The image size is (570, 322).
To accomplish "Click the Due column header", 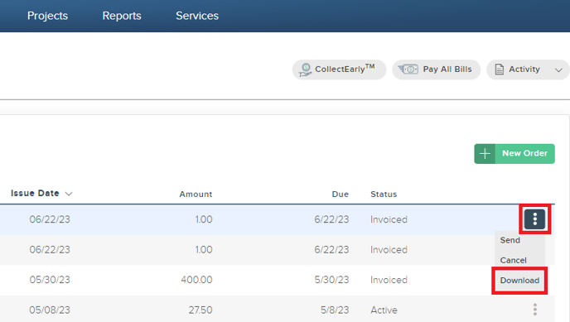I will 341,195.
